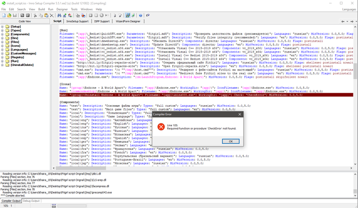Click the Delete X toolbar icon
The width and height of the screenshot is (358, 208).
pyautogui.click(x=52, y=15)
